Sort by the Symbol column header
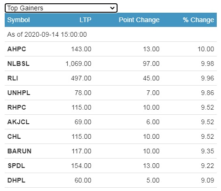 18,20
